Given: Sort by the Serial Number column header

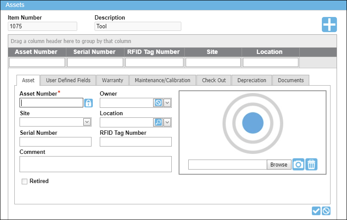Looking at the screenshot, I should [x=95, y=52].
